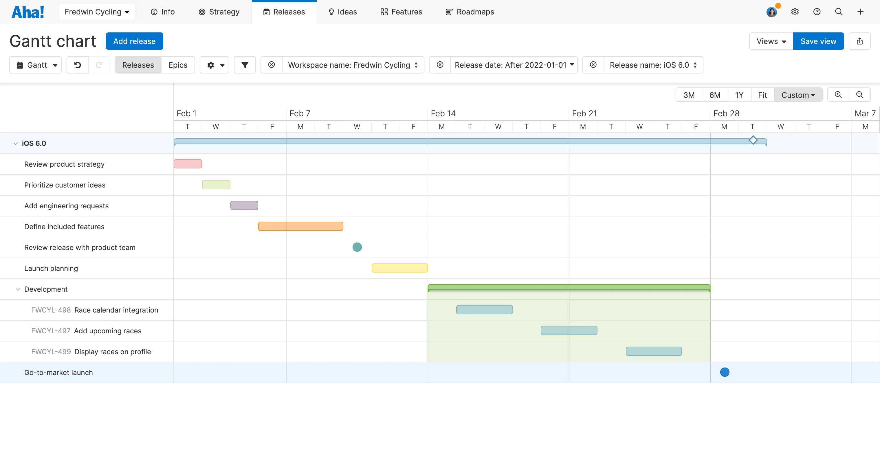Click the zoom in magnifier

coord(838,95)
